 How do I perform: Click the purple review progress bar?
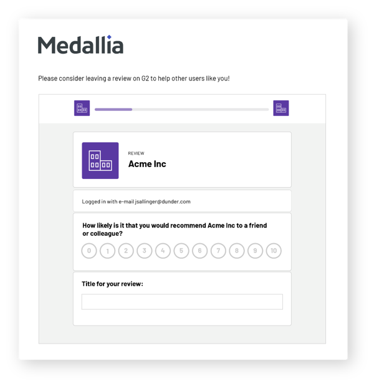point(181,109)
